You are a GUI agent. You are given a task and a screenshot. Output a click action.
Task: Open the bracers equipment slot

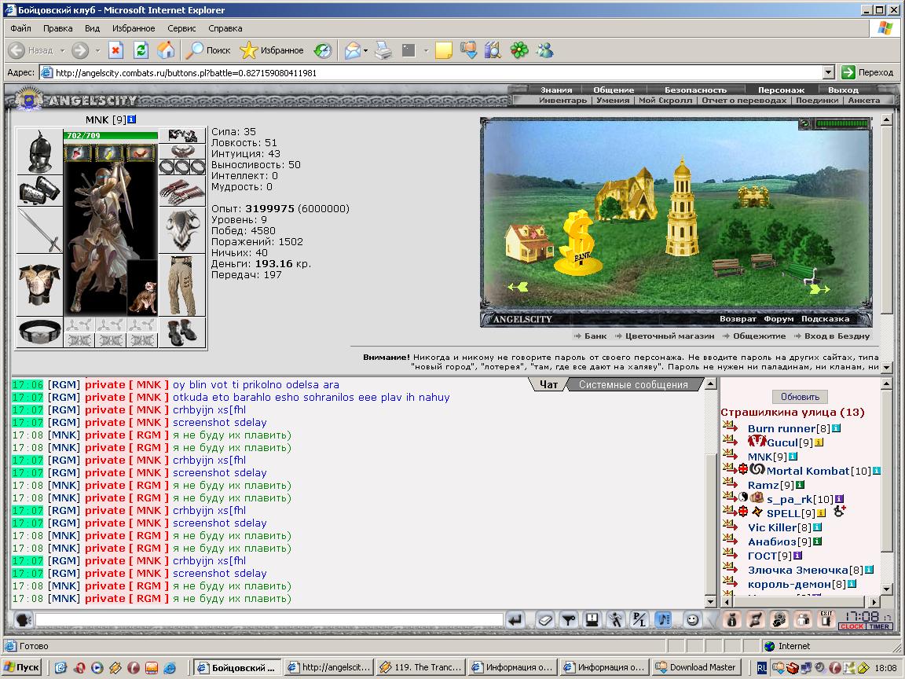(x=39, y=190)
